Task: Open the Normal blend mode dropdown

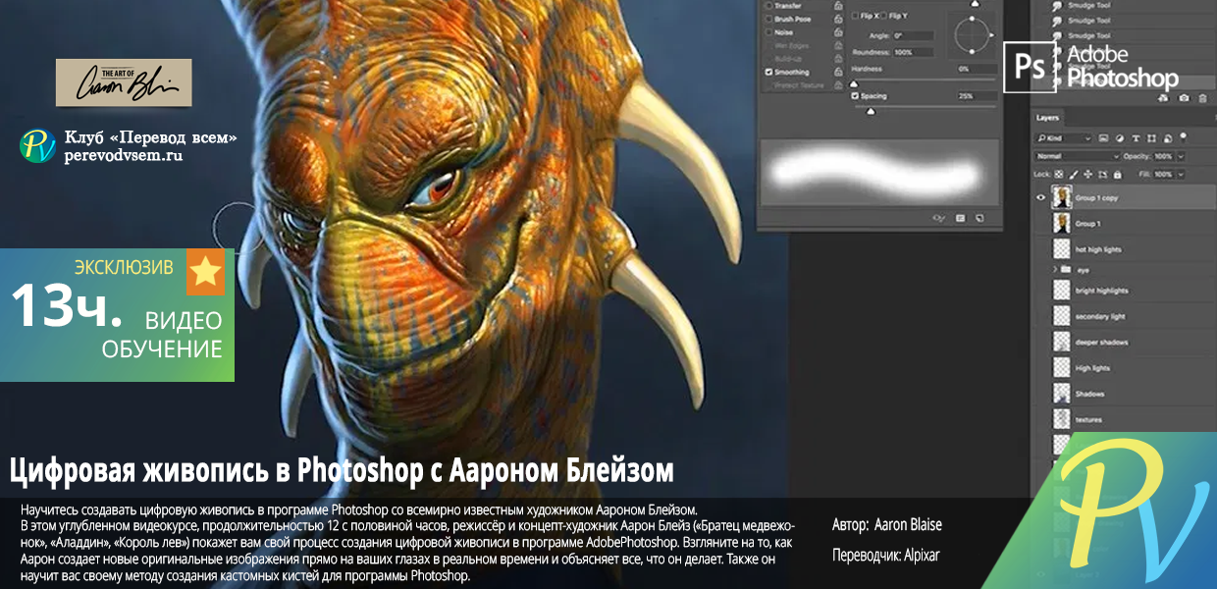Action: [1078, 156]
